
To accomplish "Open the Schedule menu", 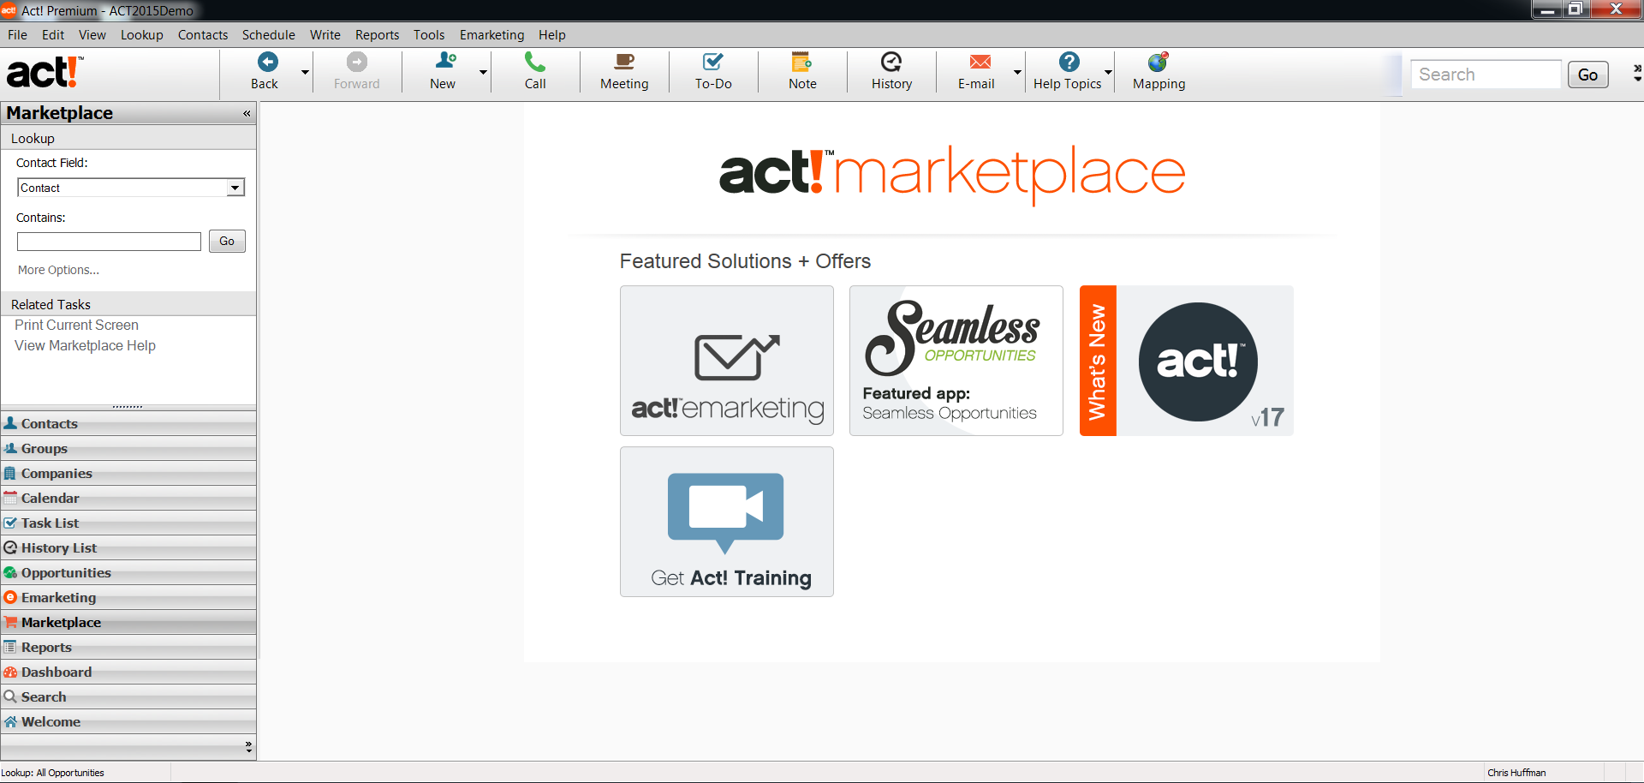I will pyautogui.click(x=268, y=35).
